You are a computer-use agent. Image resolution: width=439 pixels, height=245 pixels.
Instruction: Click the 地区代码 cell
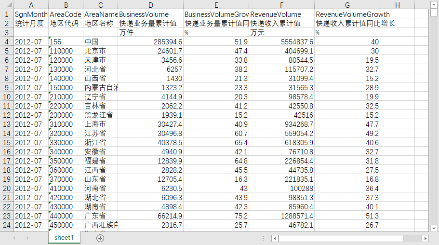[x=66, y=23]
